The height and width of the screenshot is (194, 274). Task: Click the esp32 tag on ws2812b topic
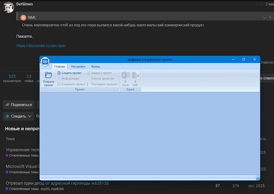coord(45,189)
